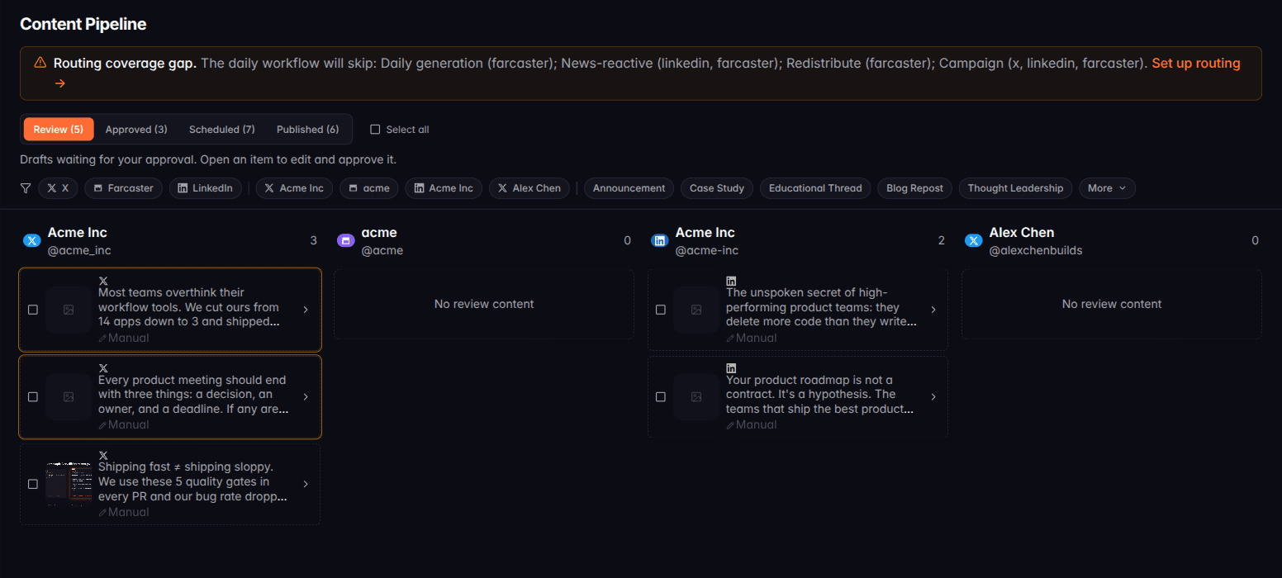
Task: Click the @alexchenbuilds handle text
Action: click(1036, 250)
